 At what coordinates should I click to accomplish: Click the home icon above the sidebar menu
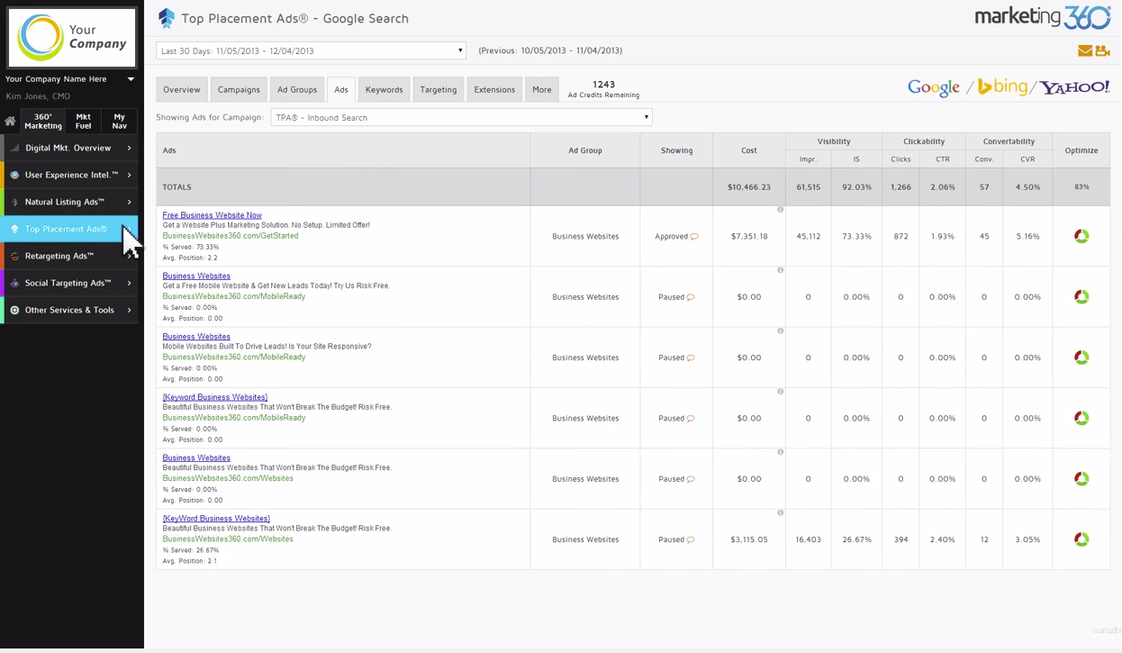point(9,121)
